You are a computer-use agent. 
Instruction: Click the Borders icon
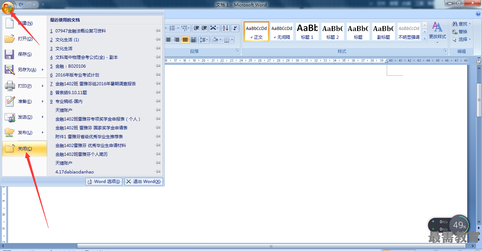pyautogui.click(x=227, y=39)
